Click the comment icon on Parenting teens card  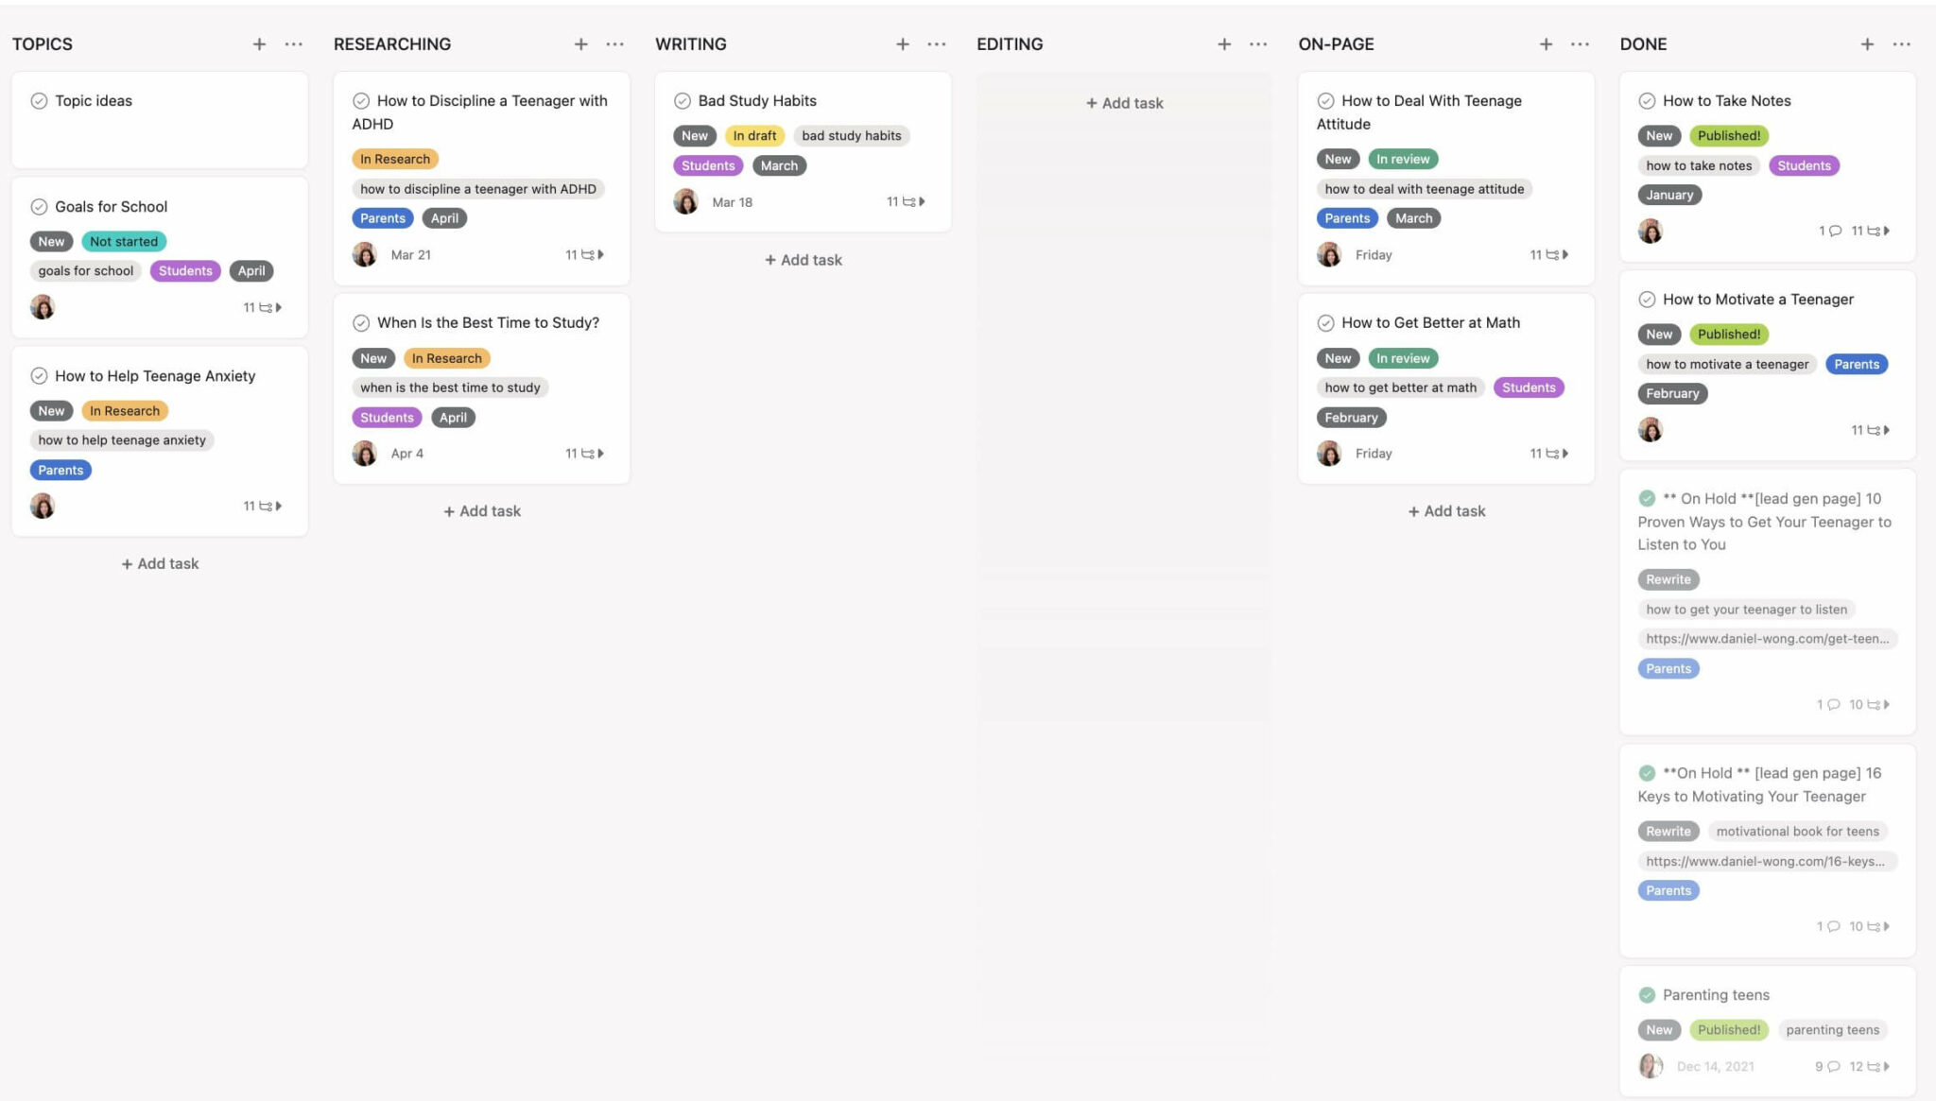[1832, 1065]
